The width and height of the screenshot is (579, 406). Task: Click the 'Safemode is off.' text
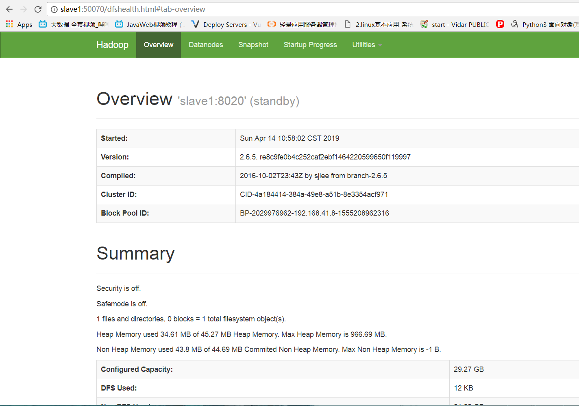point(122,304)
